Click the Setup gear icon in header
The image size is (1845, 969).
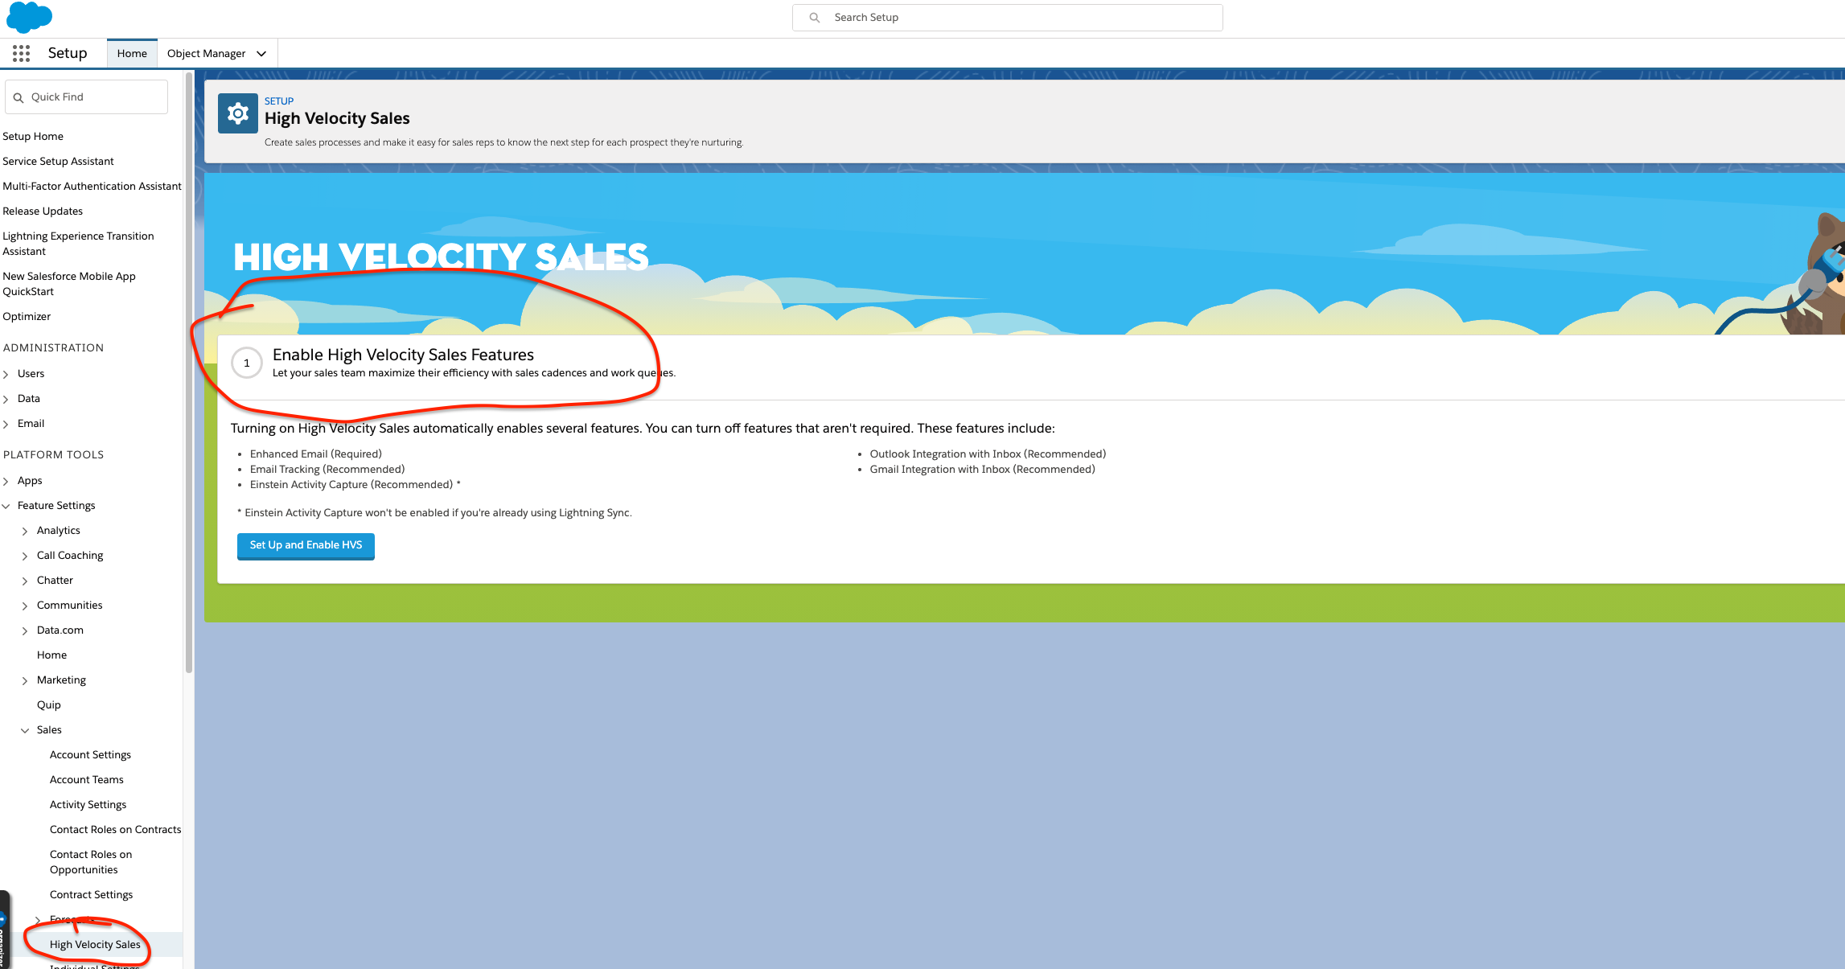click(237, 114)
